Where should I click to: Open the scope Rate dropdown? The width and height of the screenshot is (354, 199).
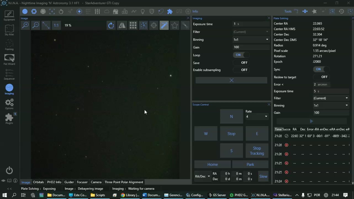coord(257,117)
